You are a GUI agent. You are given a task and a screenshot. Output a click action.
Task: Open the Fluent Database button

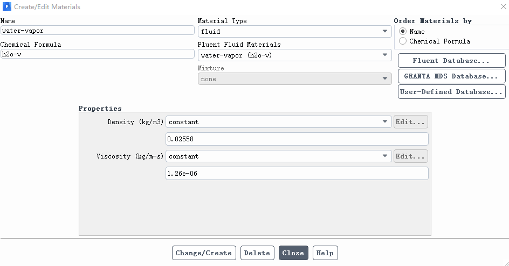pyautogui.click(x=451, y=61)
